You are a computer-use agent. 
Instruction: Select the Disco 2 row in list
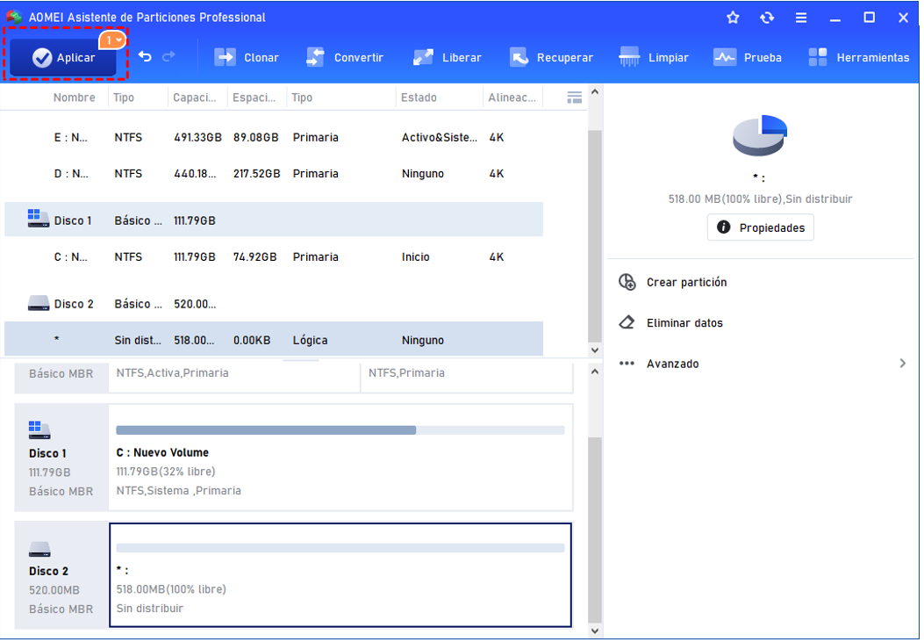click(x=274, y=304)
